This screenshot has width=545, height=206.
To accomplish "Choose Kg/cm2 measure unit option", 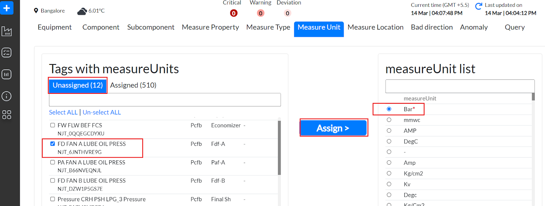I will tap(389, 173).
